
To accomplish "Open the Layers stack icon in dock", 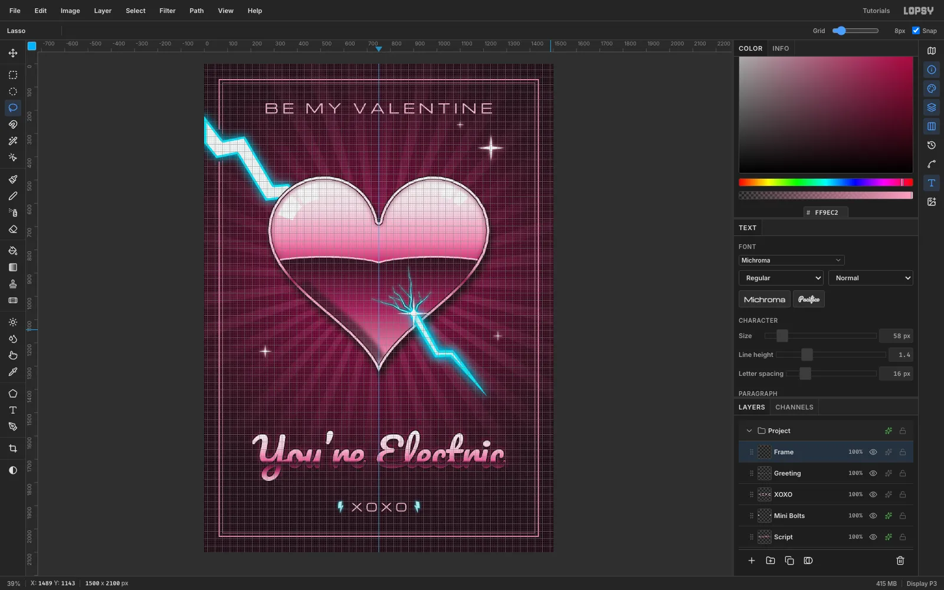I will pyautogui.click(x=932, y=107).
